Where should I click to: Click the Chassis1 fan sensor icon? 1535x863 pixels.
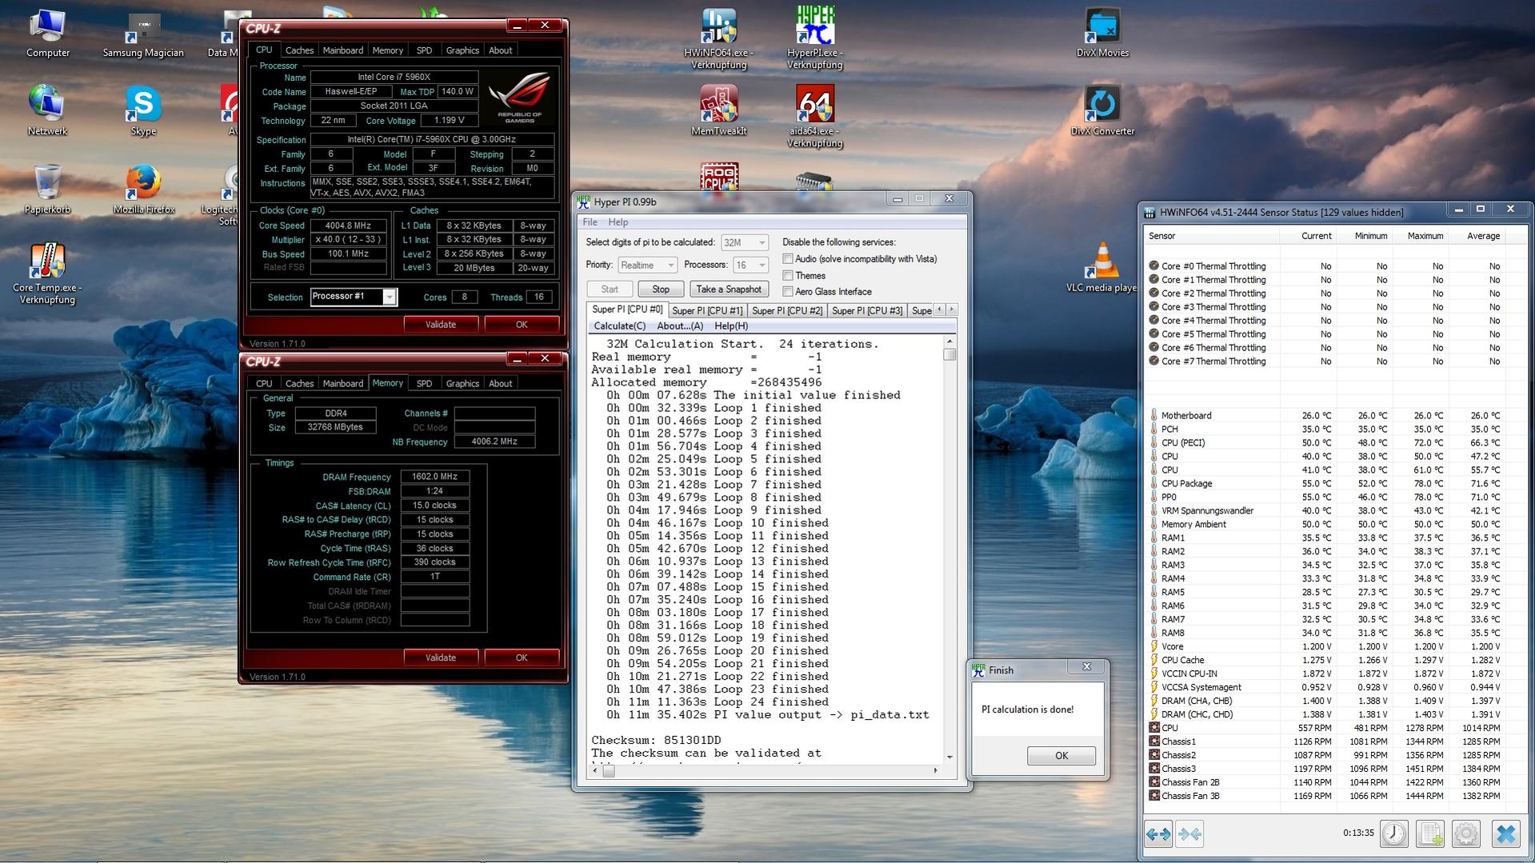1153,741
